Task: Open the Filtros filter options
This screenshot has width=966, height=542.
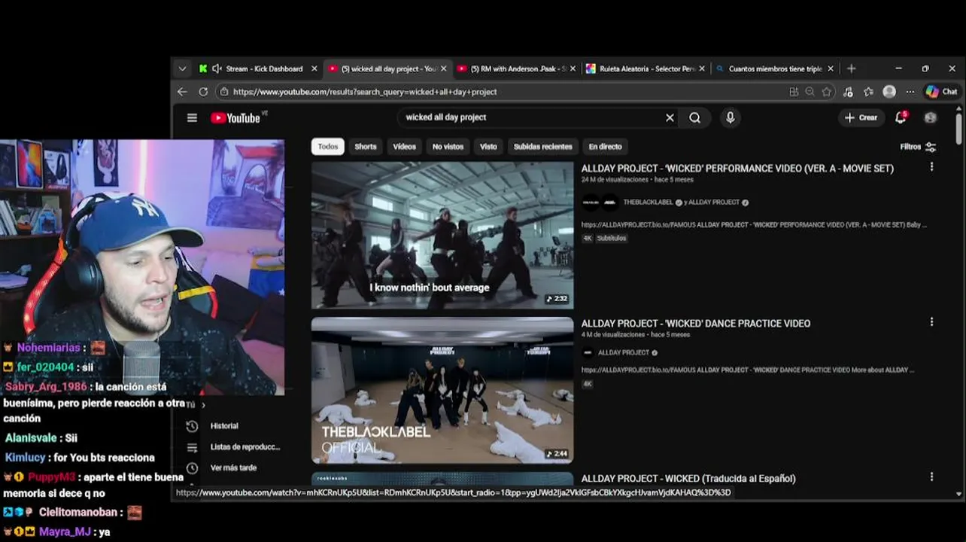Action: (x=918, y=147)
